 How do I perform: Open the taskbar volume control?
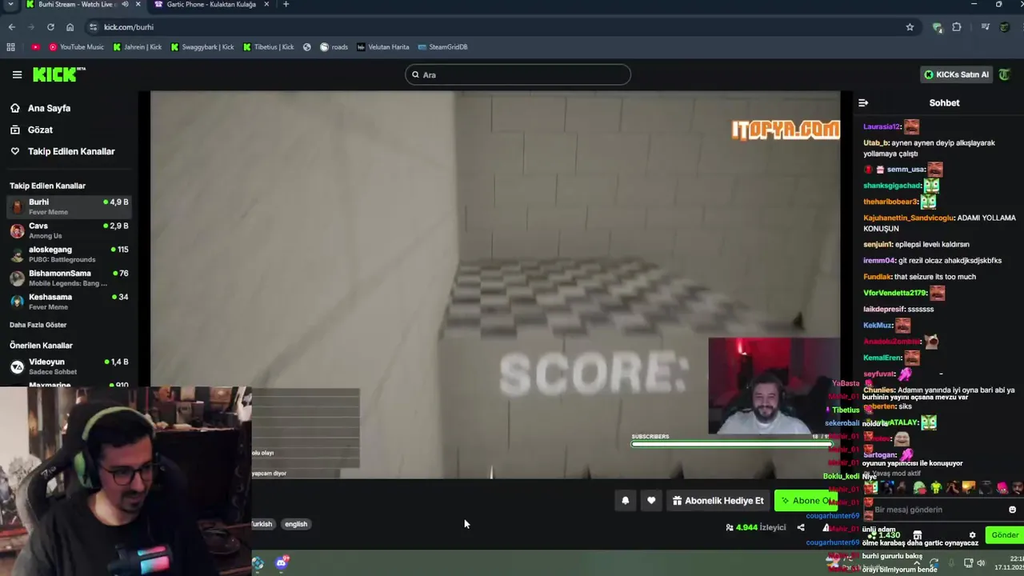coord(982,563)
